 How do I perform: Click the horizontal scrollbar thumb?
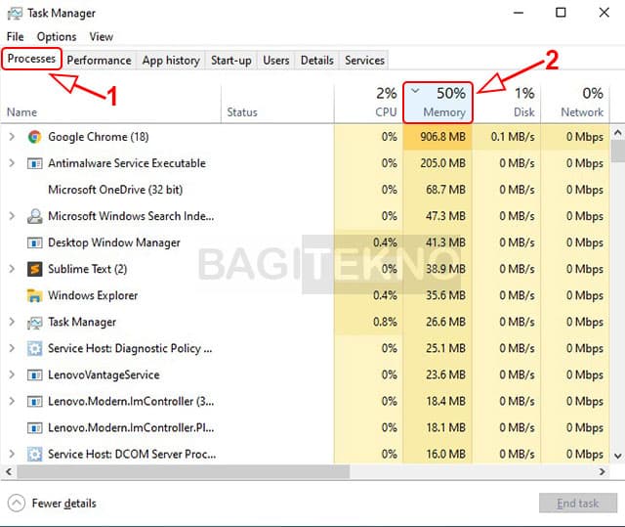pyautogui.click(x=183, y=472)
